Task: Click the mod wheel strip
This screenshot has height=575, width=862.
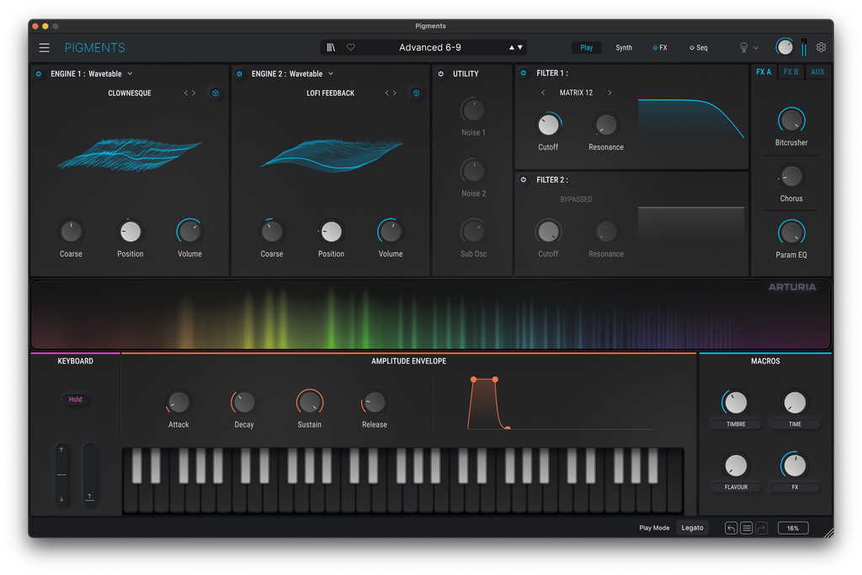Action: pos(89,475)
